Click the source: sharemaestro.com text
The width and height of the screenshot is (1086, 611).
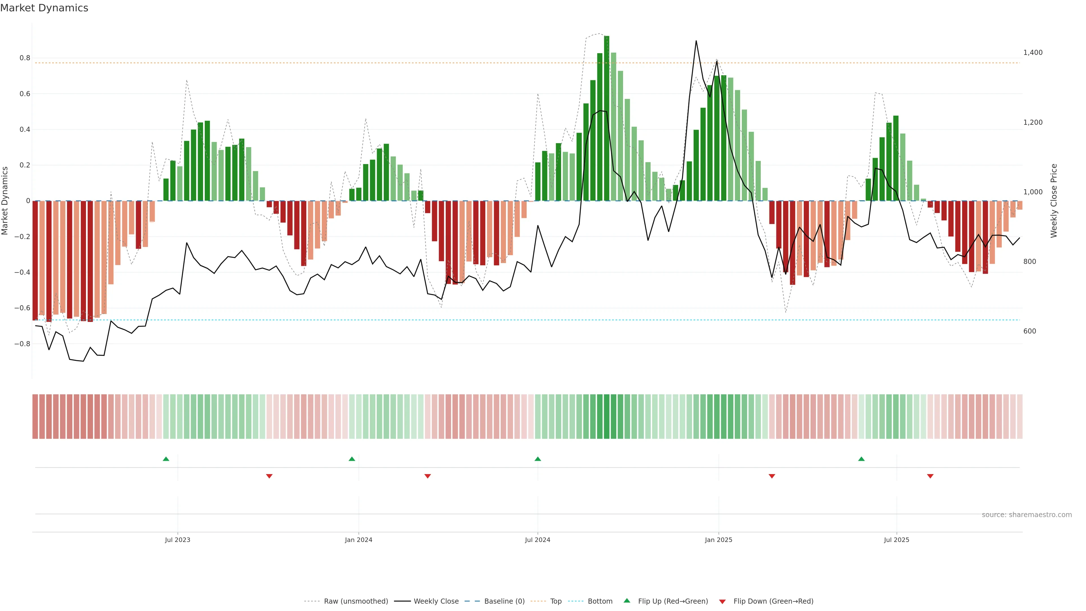click(1027, 515)
